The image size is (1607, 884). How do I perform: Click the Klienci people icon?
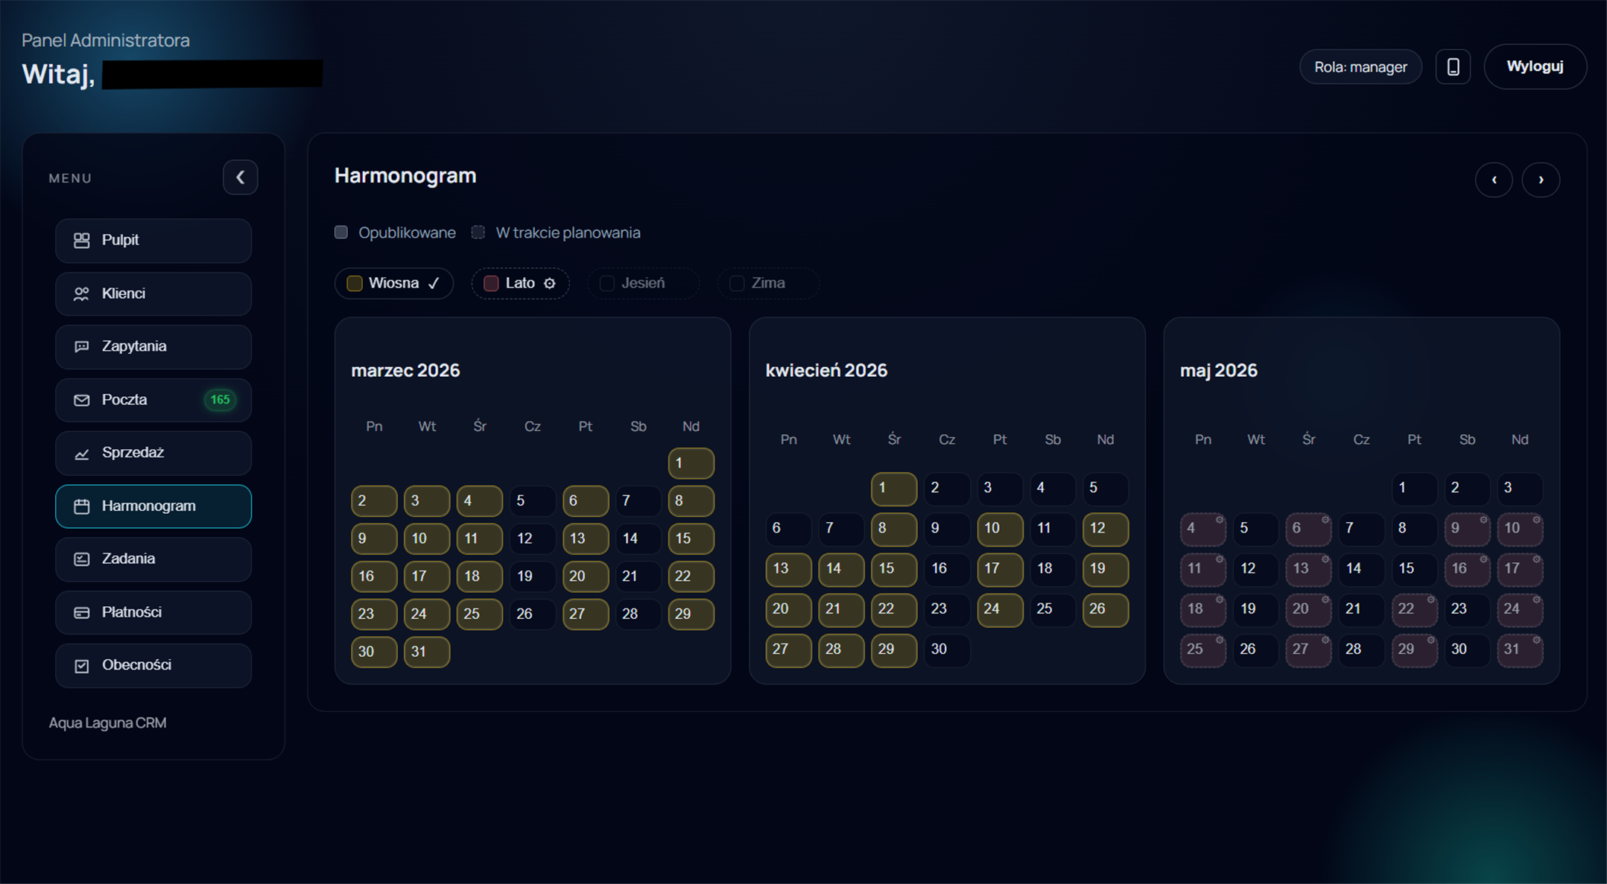pos(82,293)
